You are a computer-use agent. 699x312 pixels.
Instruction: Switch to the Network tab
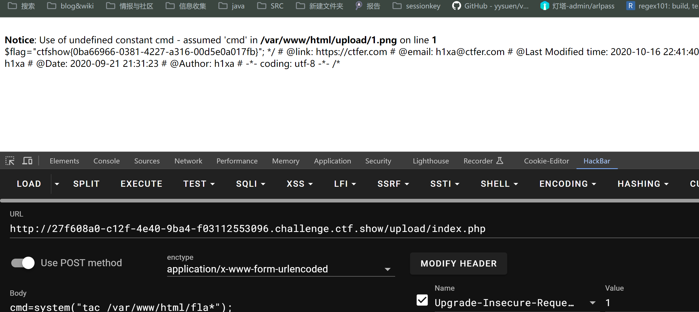[188, 161]
